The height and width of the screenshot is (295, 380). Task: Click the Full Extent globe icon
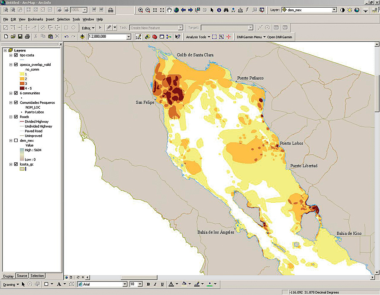click(176, 10)
